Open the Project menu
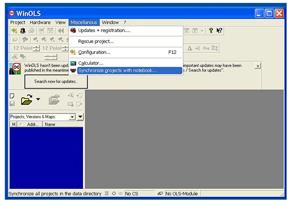 [17, 23]
